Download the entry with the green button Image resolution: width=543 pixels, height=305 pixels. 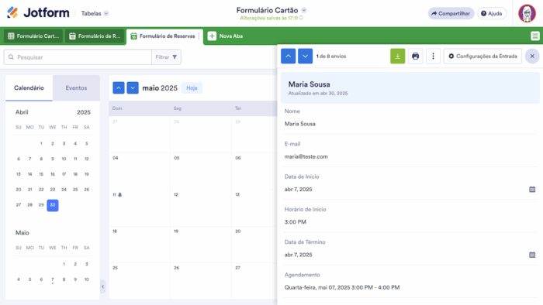coord(397,57)
